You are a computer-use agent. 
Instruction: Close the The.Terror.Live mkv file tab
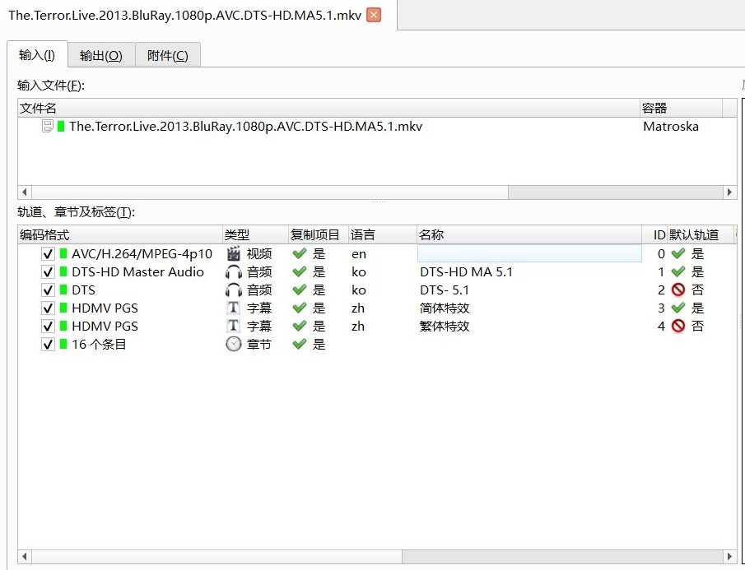point(374,15)
